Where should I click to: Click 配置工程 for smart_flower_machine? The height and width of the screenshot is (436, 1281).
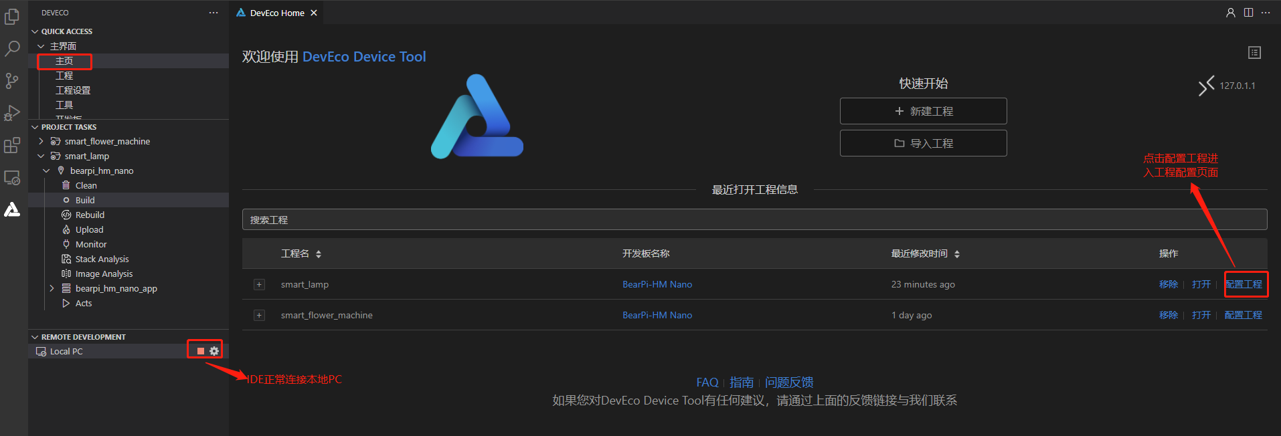(1244, 315)
